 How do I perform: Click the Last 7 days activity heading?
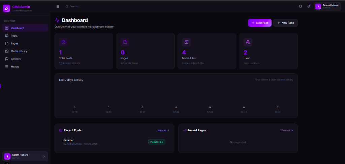(71, 80)
